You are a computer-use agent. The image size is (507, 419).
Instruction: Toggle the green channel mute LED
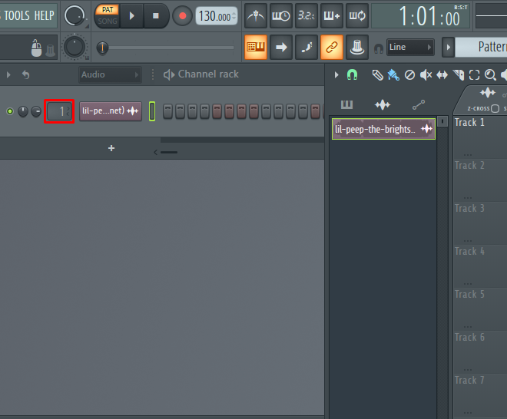[x=10, y=111]
